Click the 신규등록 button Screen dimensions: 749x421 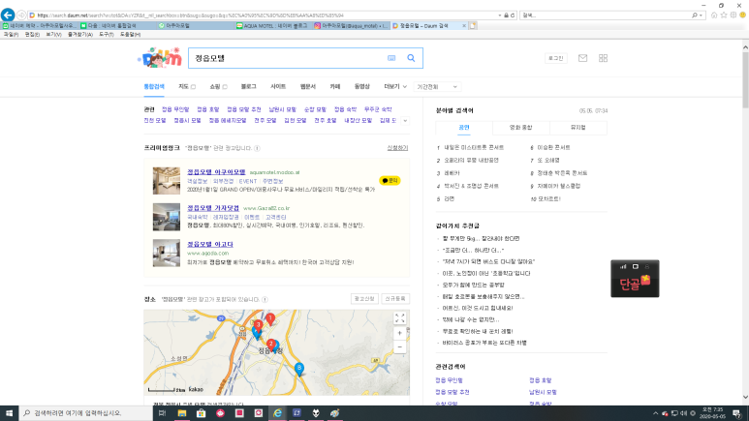pyautogui.click(x=395, y=299)
